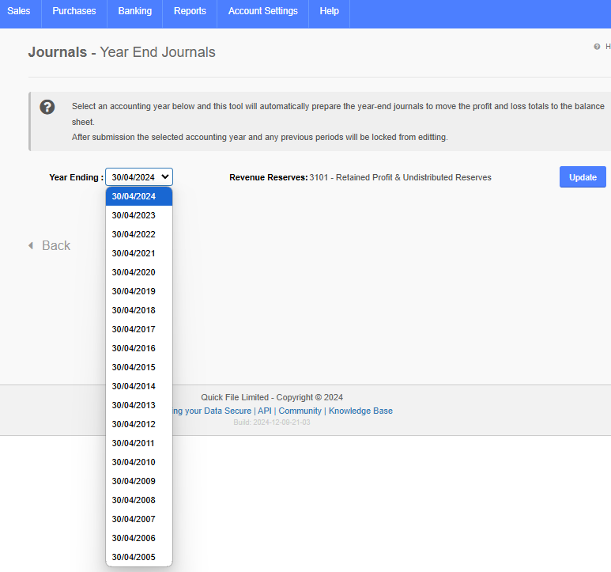Choose 30/04/2014 in the list
The width and height of the screenshot is (611, 572).
(x=139, y=386)
